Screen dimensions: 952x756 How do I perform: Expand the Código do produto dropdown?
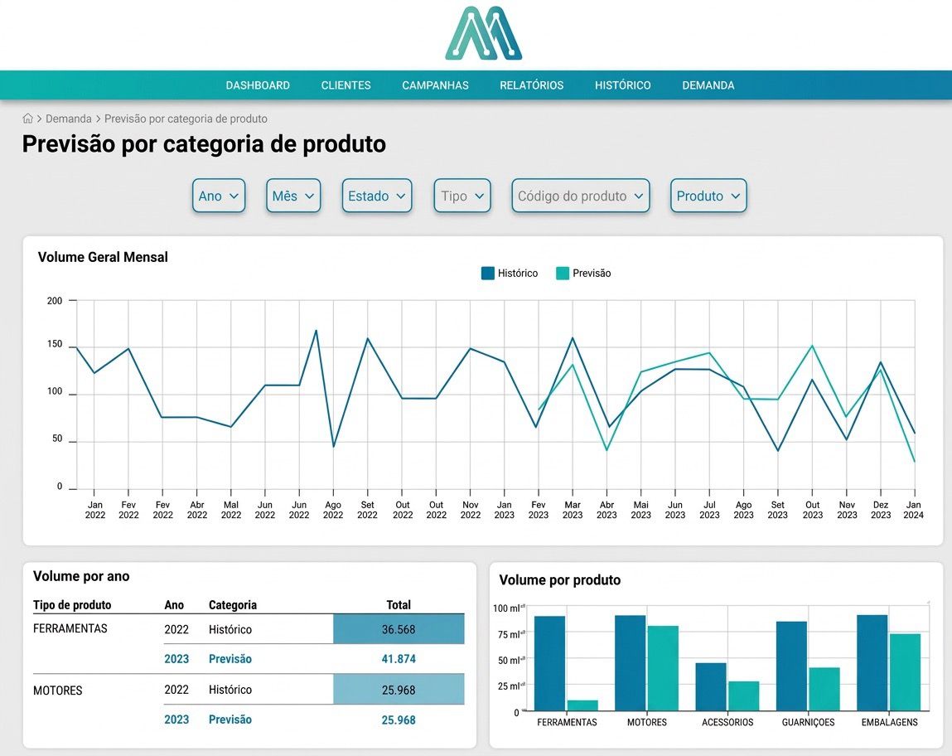(580, 196)
